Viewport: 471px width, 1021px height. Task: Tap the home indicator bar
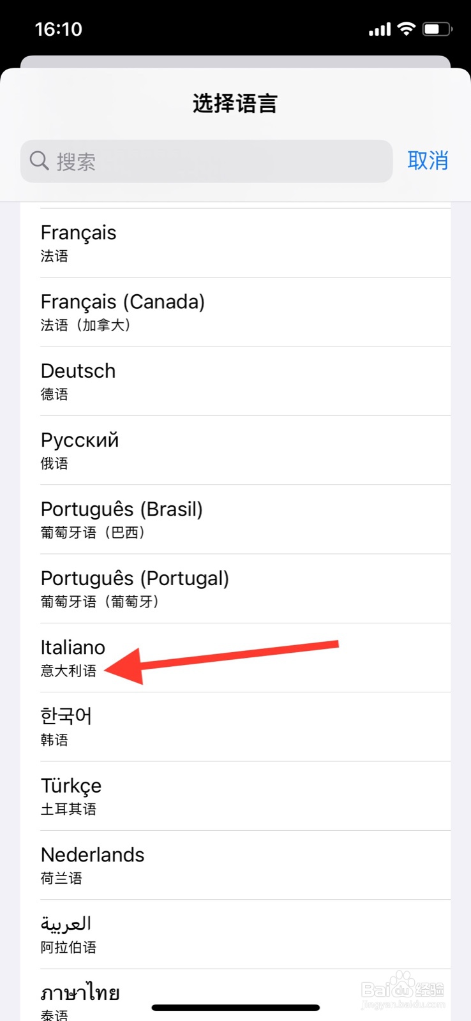[235, 1008]
